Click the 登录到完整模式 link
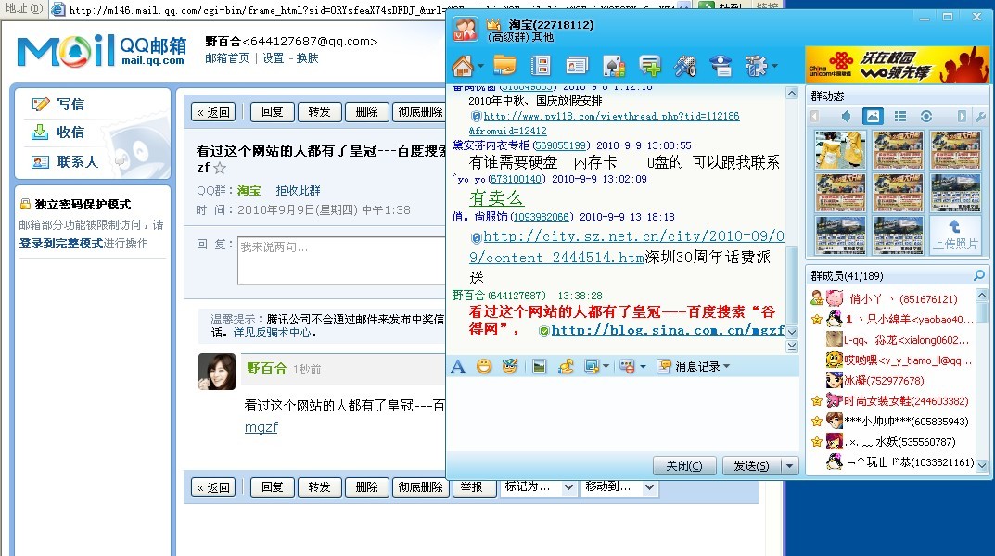This screenshot has width=995, height=556. 60,244
